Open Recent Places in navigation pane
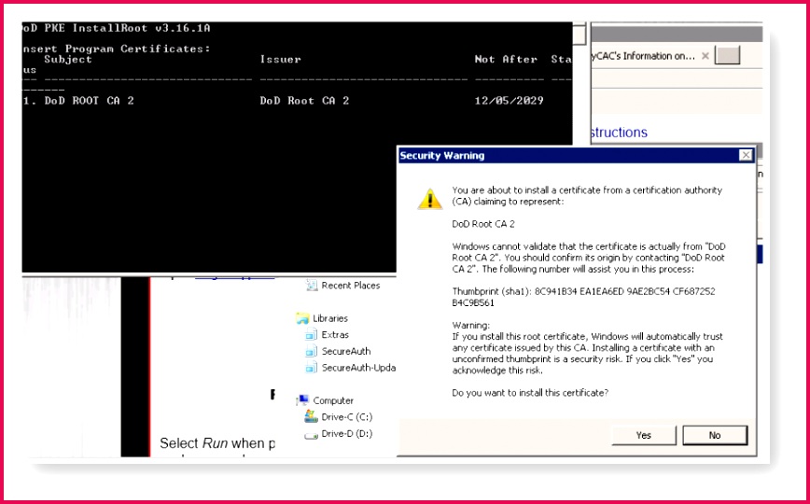 (350, 286)
